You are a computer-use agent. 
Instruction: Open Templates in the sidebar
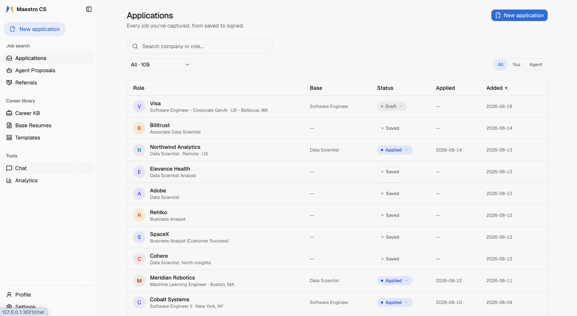tap(49, 138)
